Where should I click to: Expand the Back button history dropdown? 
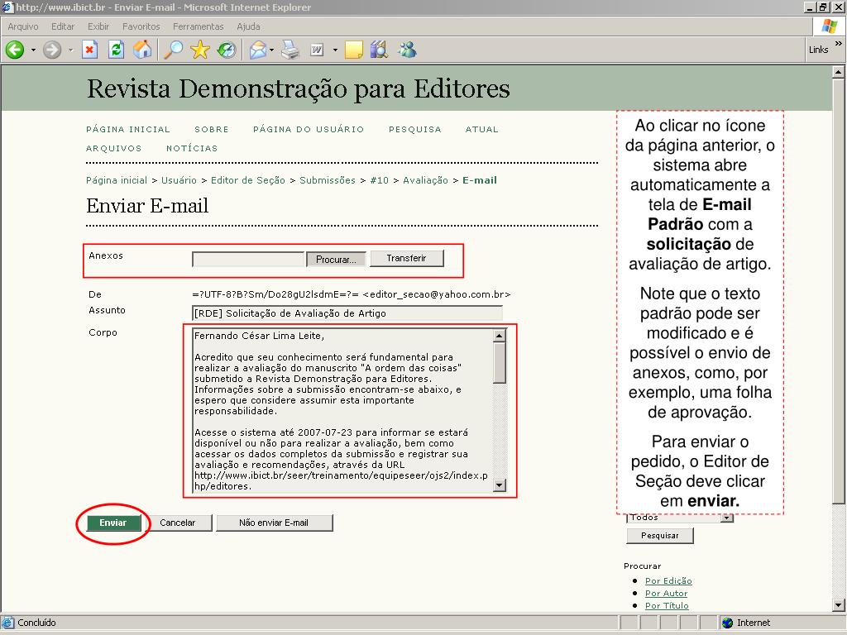point(33,50)
